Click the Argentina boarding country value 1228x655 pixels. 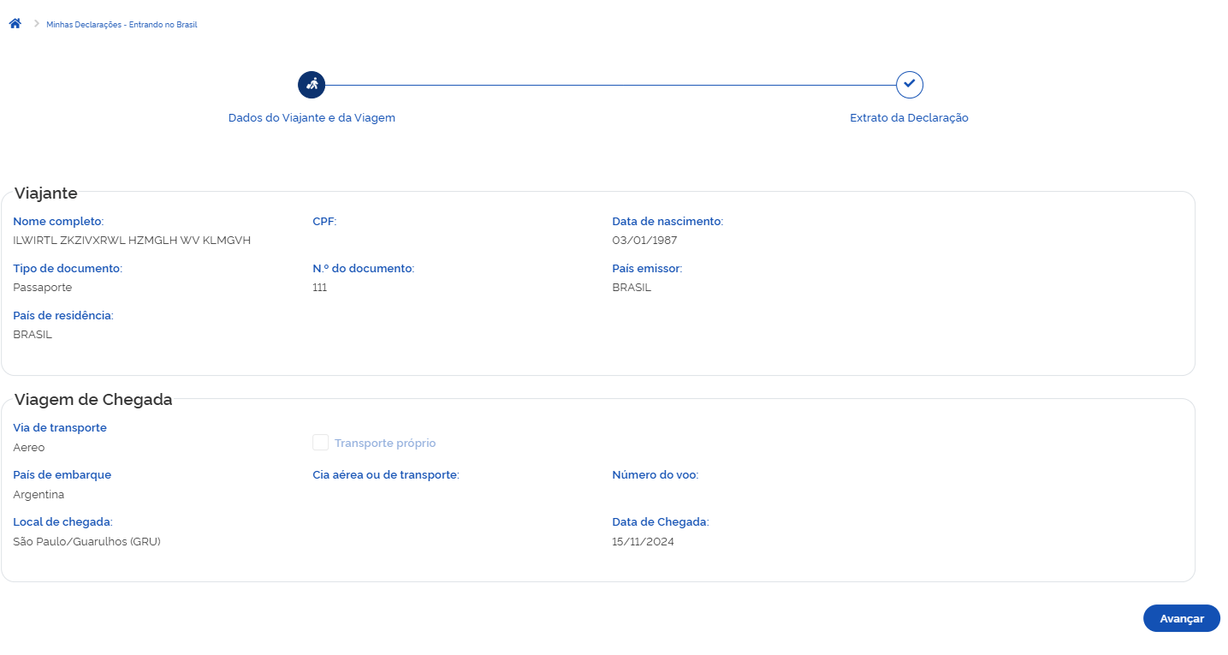click(39, 495)
